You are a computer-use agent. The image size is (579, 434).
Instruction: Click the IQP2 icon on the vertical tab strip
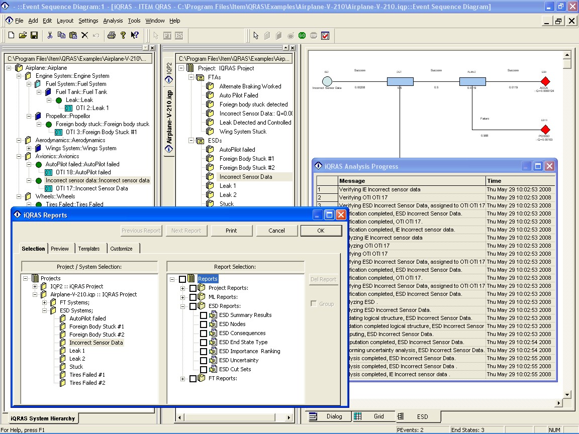[x=169, y=79]
